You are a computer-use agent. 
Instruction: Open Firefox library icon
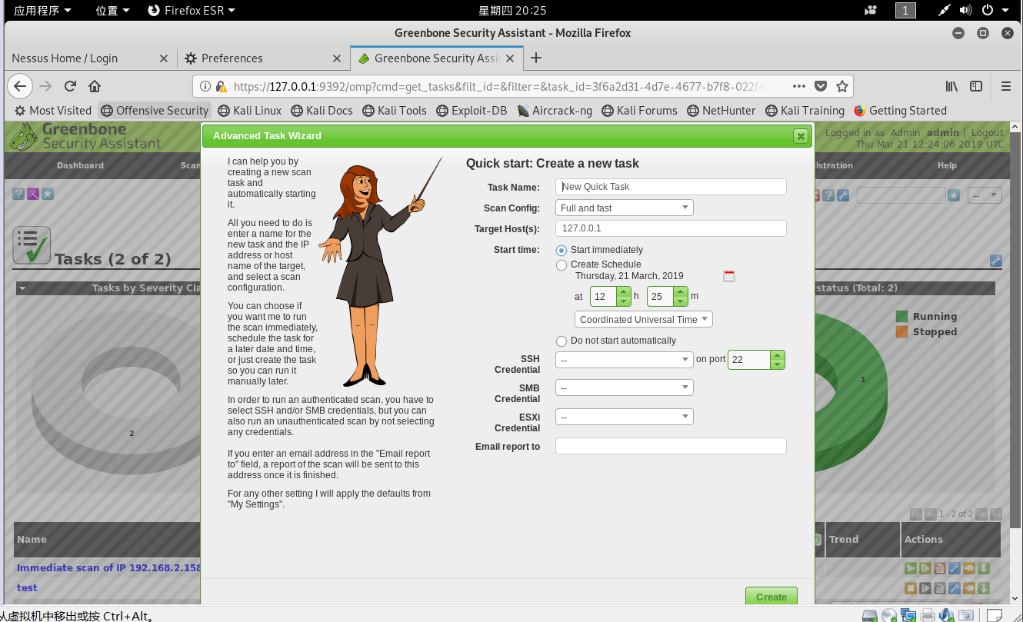951,86
